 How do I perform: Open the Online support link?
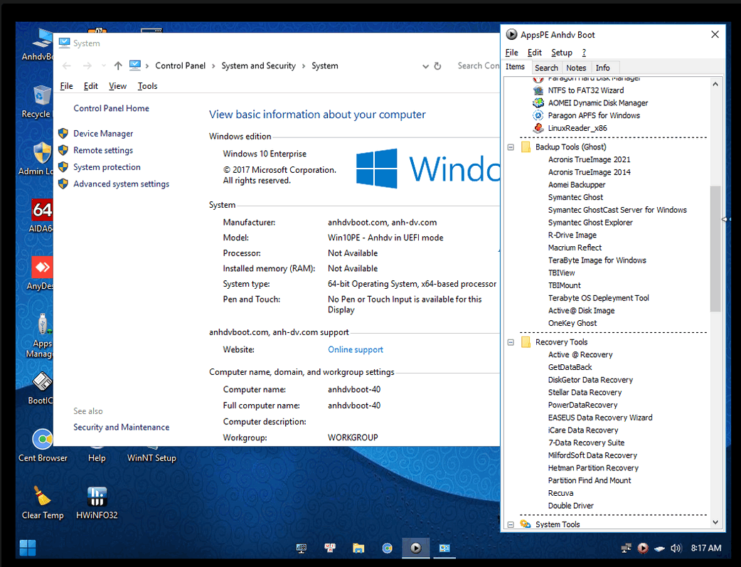(x=356, y=349)
